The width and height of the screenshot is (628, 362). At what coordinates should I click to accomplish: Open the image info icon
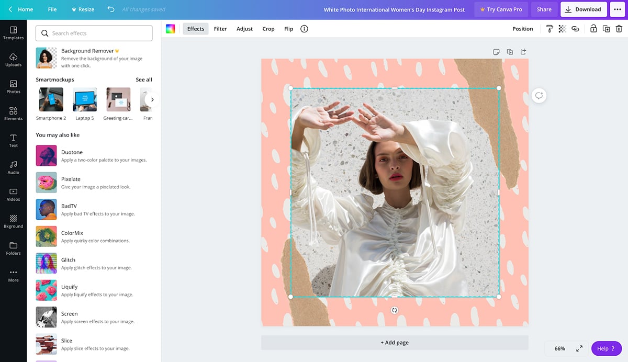(x=304, y=29)
